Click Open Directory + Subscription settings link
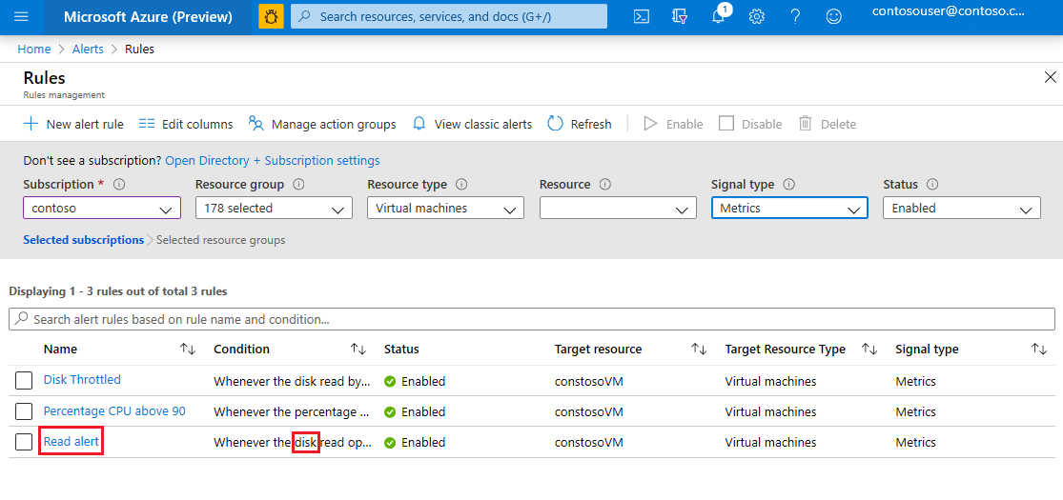Viewport: 1063px width, 500px height. (273, 161)
